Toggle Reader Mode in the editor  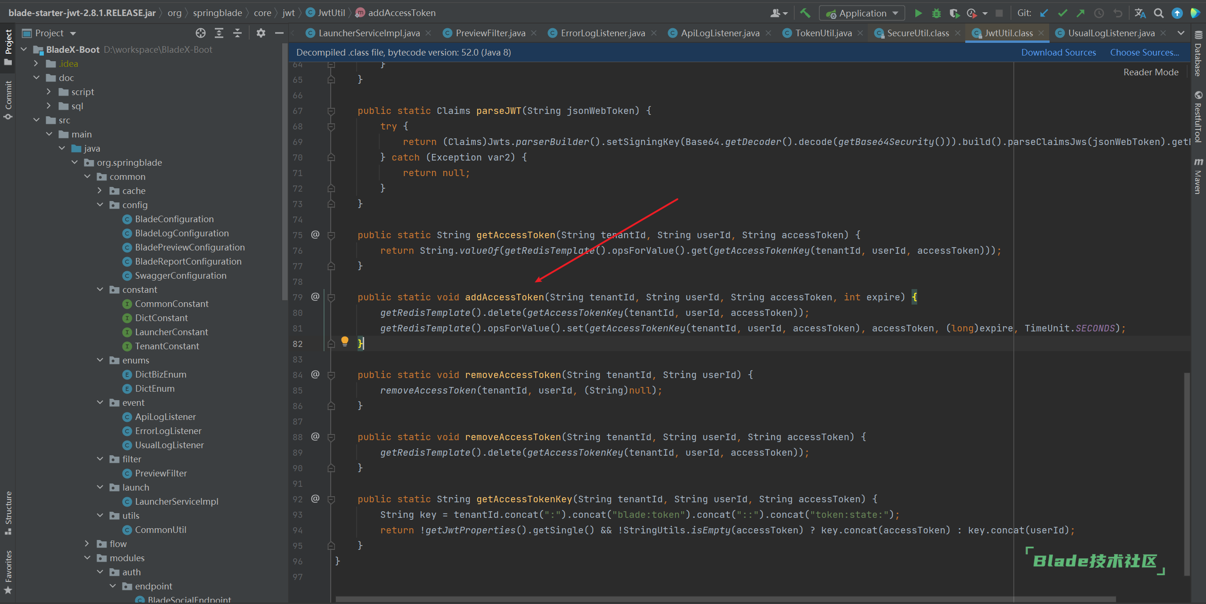point(1151,72)
